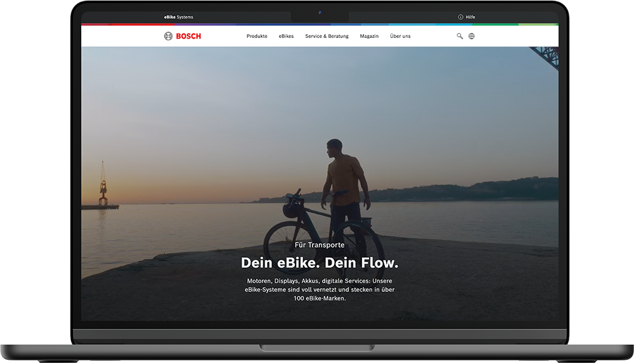Screen dimensions: 634x363
Task: Click the Bosch logo in the header
Action: pos(183,36)
